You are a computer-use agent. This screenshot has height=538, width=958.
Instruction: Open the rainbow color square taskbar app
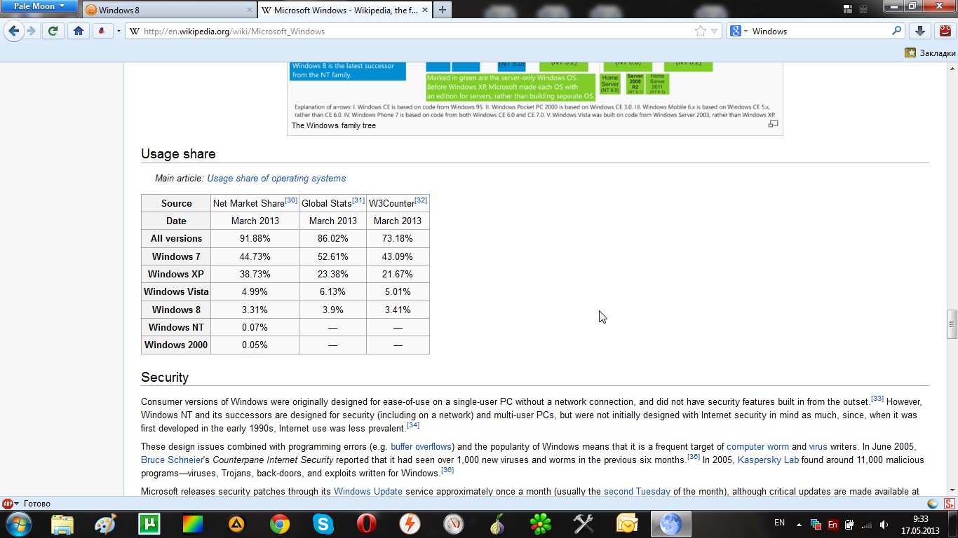[x=192, y=523]
